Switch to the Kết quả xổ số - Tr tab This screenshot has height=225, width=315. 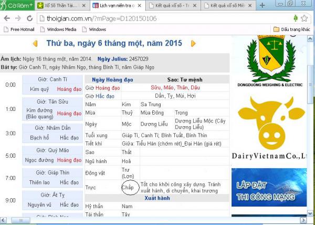click(x=172, y=6)
